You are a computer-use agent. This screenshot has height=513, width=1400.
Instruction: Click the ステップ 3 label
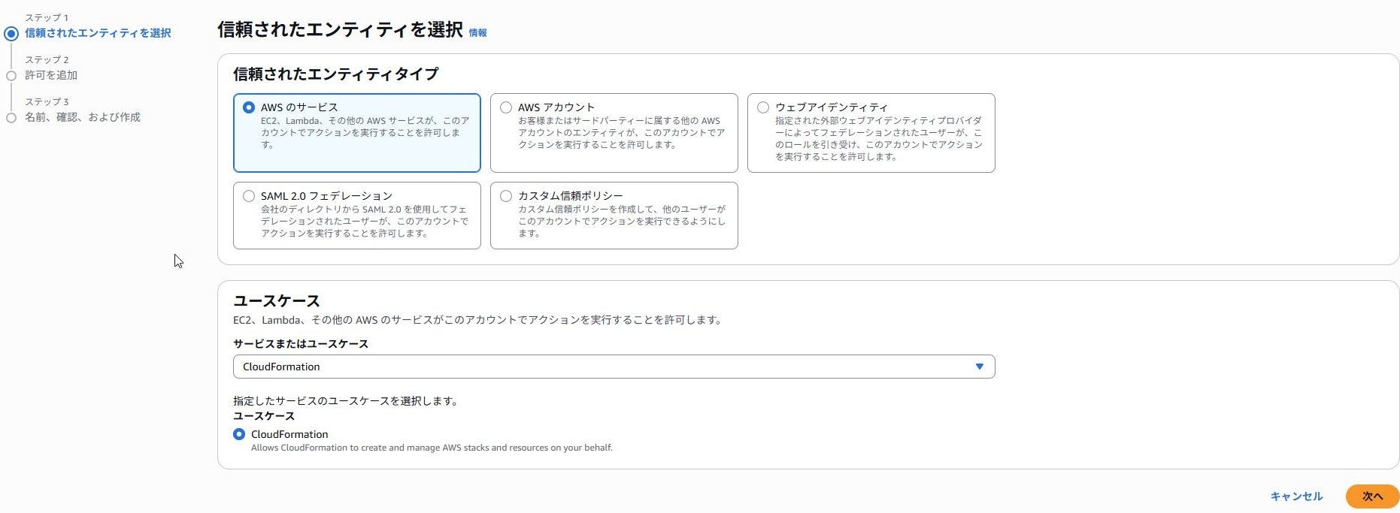tap(47, 101)
